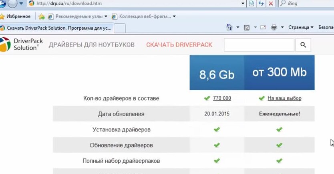
Task: Open the 770 000 drivers link
Action: 222,98
